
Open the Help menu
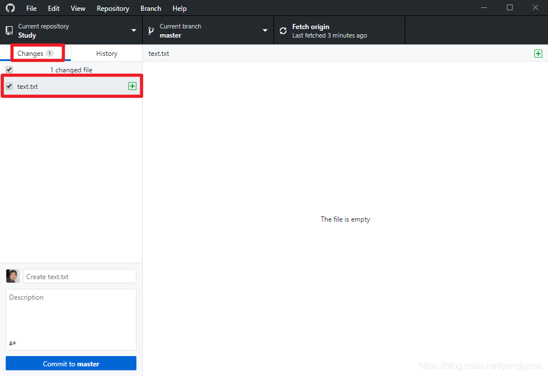(x=179, y=9)
